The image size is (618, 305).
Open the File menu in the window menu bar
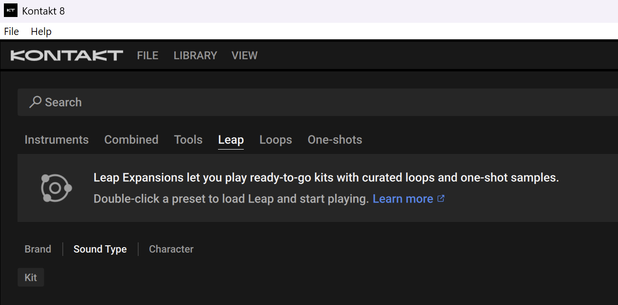(11, 32)
